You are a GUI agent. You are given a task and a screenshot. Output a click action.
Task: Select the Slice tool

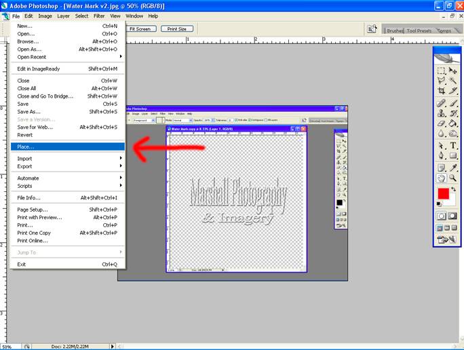click(x=452, y=90)
